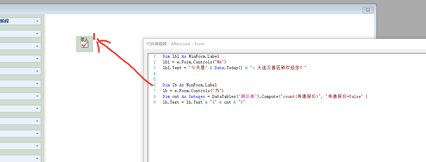Click the line starting lbl.Text = "今天是"
This screenshot has height=162, width=426.
[234, 68]
